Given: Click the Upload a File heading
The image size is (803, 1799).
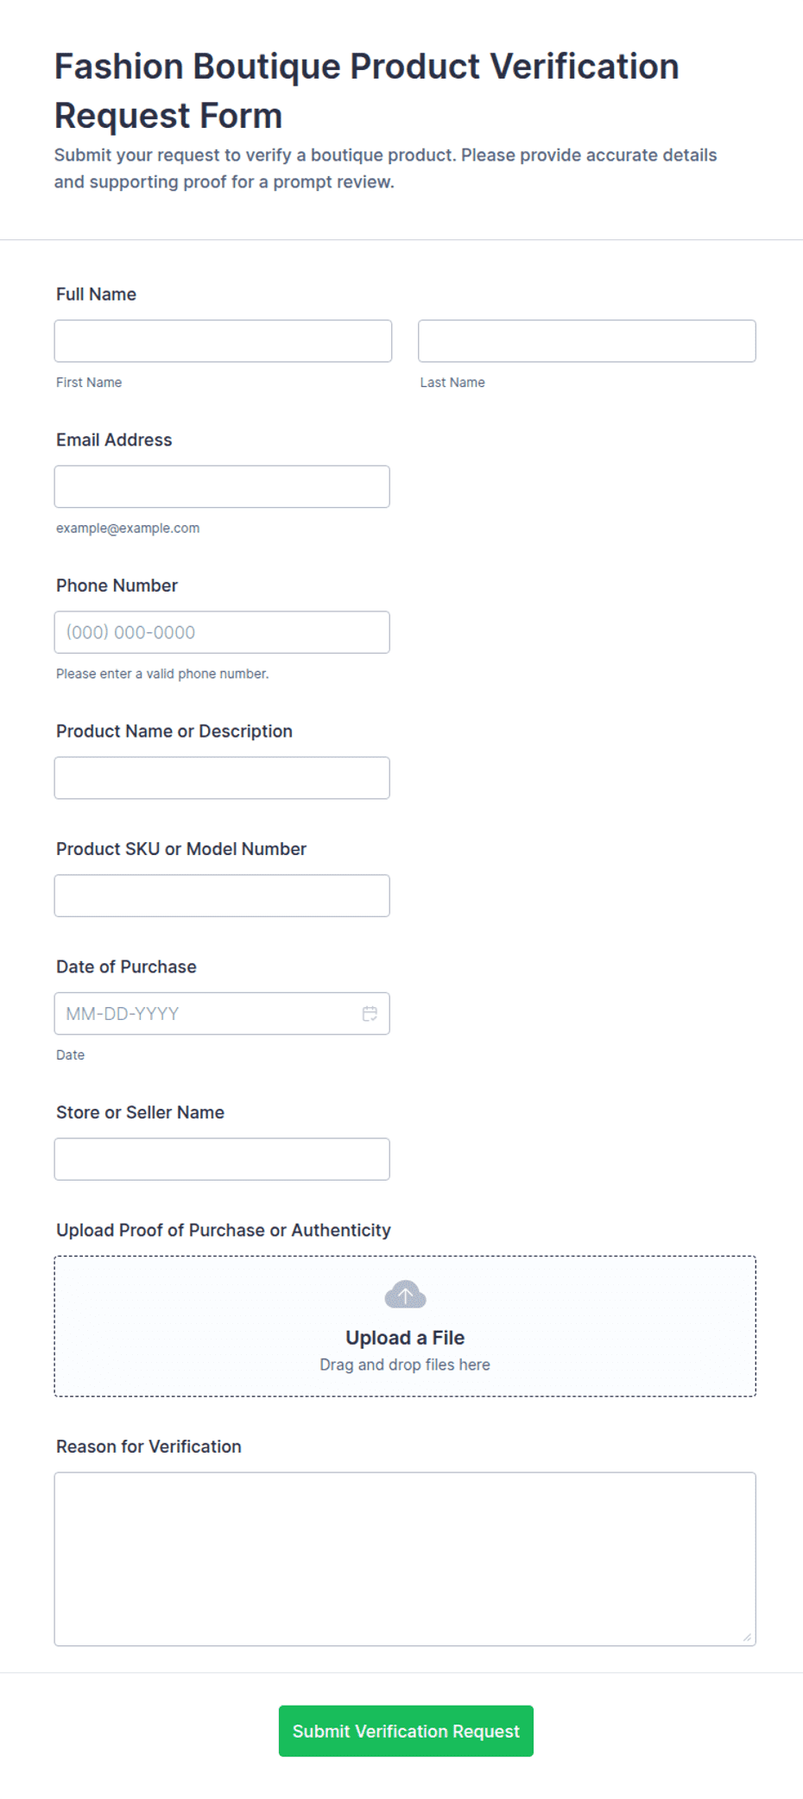Looking at the screenshot, I should pyautogui.click(x=405, y=1338).
